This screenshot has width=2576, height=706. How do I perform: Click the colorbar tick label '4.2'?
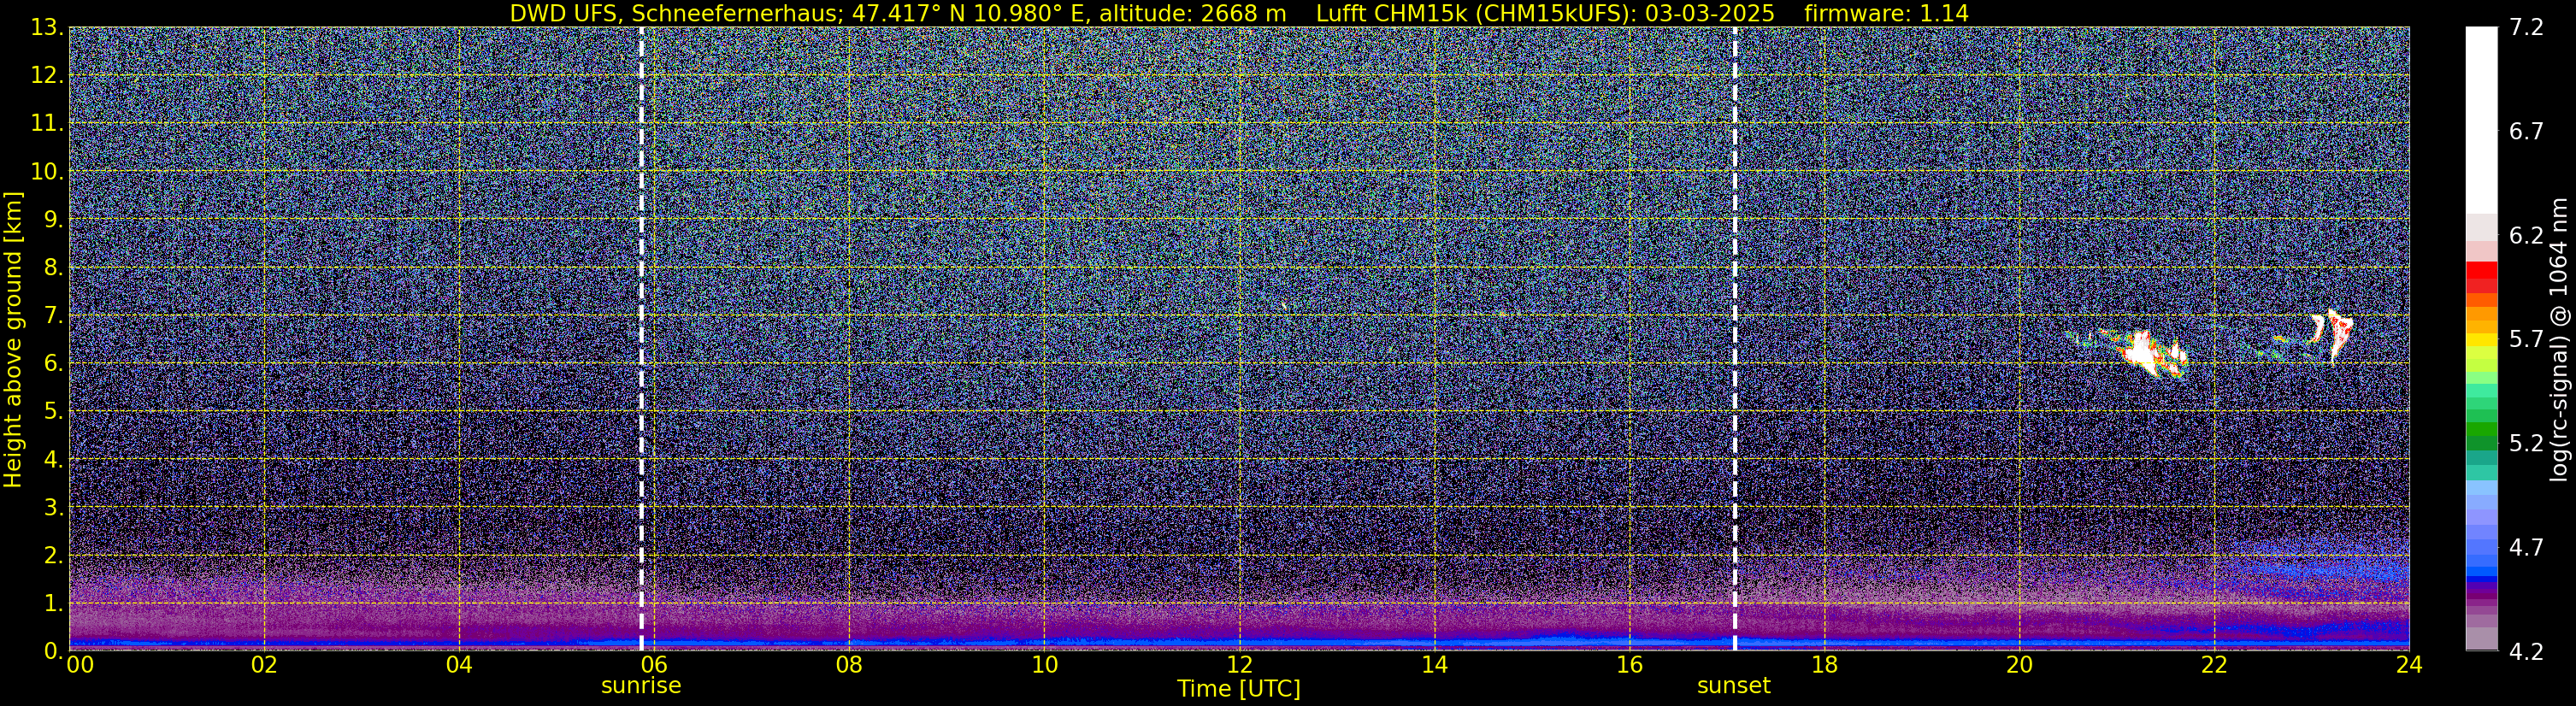click(x=2526, y=652)
